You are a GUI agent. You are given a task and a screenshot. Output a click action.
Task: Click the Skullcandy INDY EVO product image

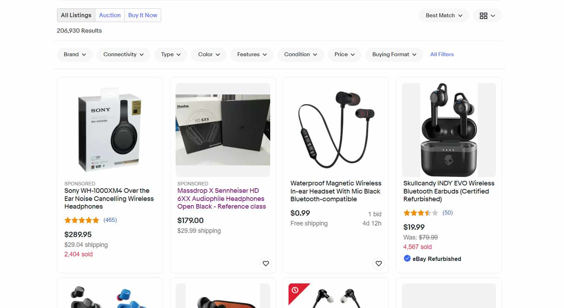(449, 130)
